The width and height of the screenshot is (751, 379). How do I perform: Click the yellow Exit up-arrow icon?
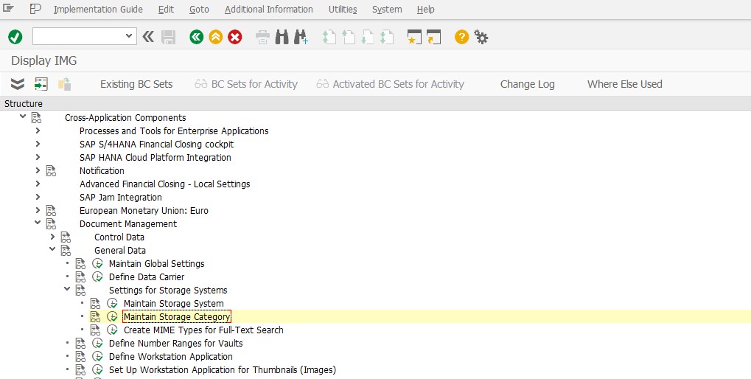click(x=215, y=37)
